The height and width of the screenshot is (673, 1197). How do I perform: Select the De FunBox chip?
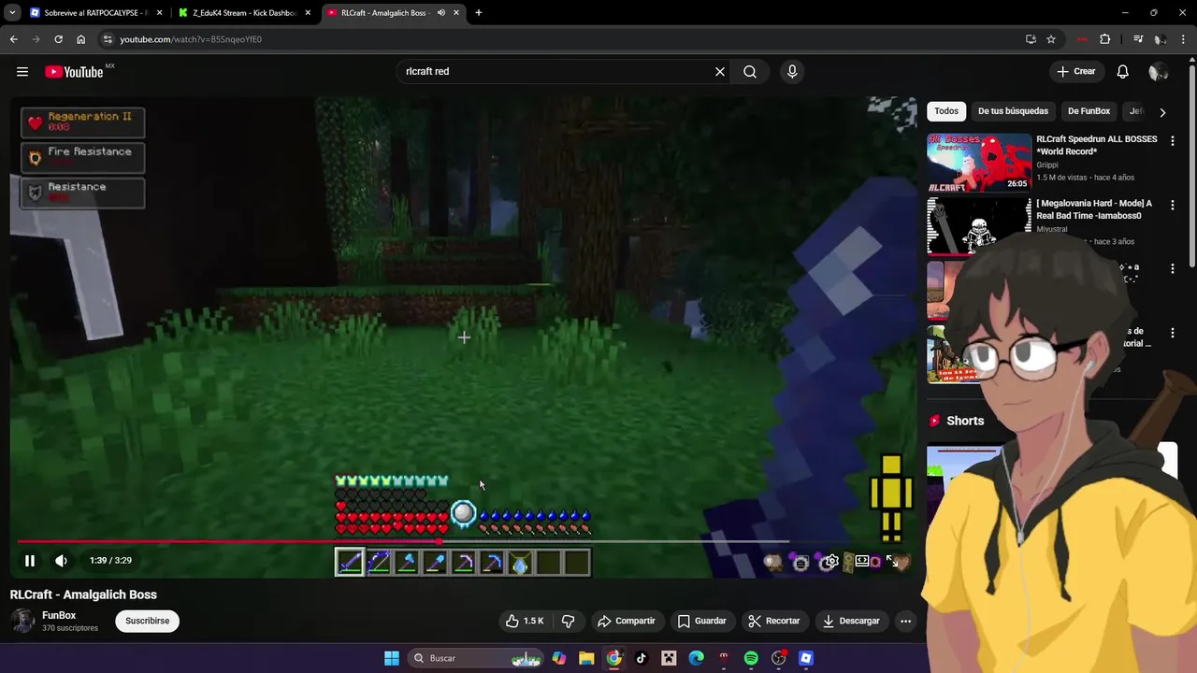[x=1089, y=111]
